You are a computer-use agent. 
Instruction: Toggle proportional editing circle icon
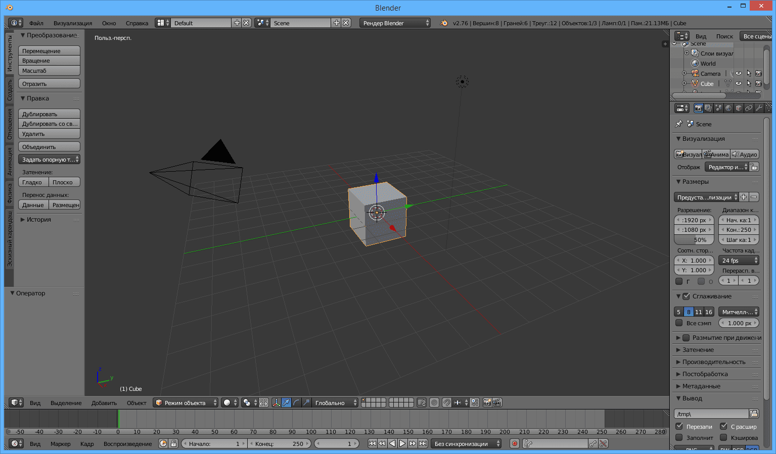(434, 402)
